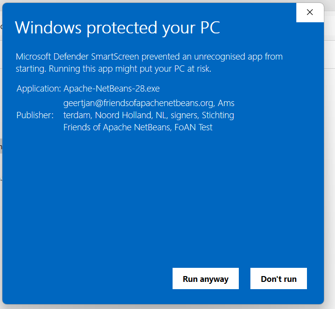
Task: Click the "Running this app might put your PC at risk" sentence
Action: tap(130, 69)
